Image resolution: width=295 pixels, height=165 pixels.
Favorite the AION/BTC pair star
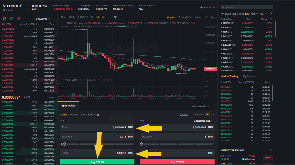click(222, 67)
